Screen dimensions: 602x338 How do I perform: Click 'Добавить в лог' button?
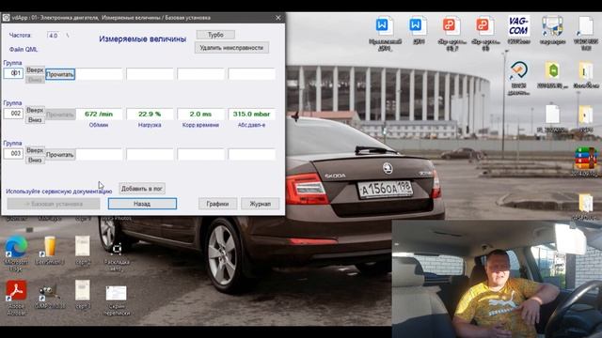pyautogui.click(x=142, y=189)
